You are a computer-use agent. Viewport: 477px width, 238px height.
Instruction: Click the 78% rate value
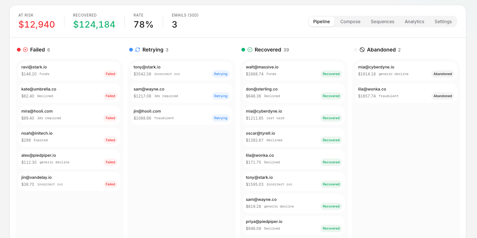tap(144, 25)
